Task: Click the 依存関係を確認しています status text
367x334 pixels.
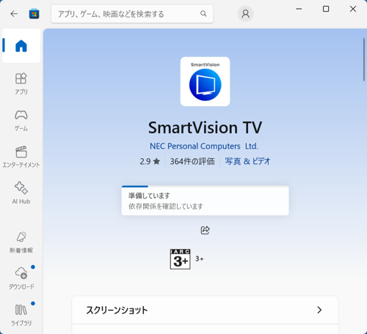Action: coord(166,207)
